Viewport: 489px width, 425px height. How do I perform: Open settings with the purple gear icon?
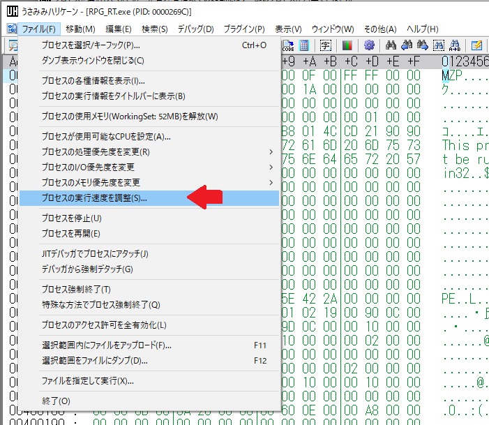tap(369, 45)
